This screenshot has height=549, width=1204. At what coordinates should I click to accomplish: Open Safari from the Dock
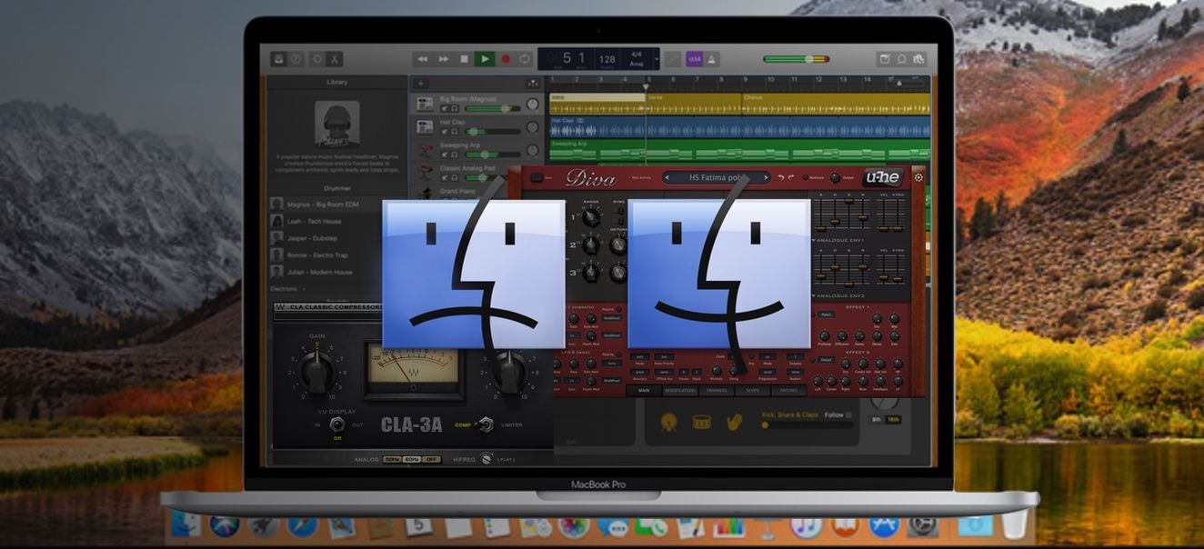point(303,526)
